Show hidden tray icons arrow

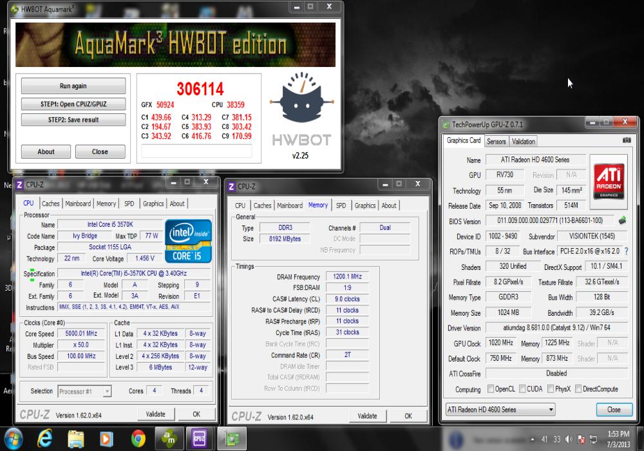coord(533,439)
